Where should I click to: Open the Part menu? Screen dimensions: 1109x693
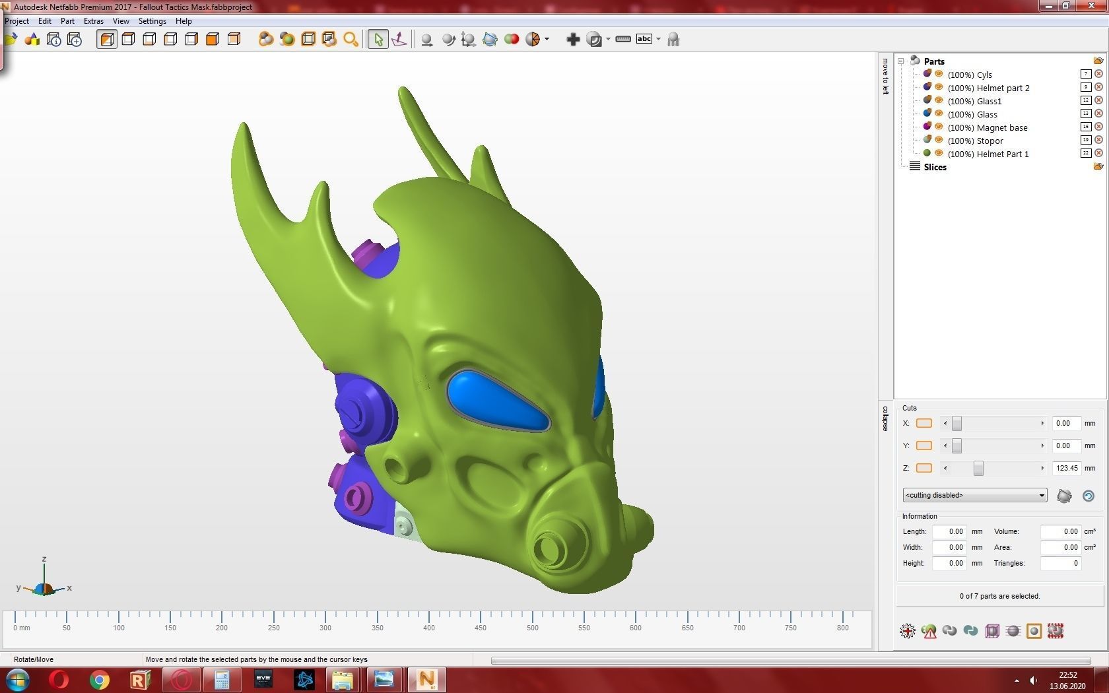coord(67,21)
